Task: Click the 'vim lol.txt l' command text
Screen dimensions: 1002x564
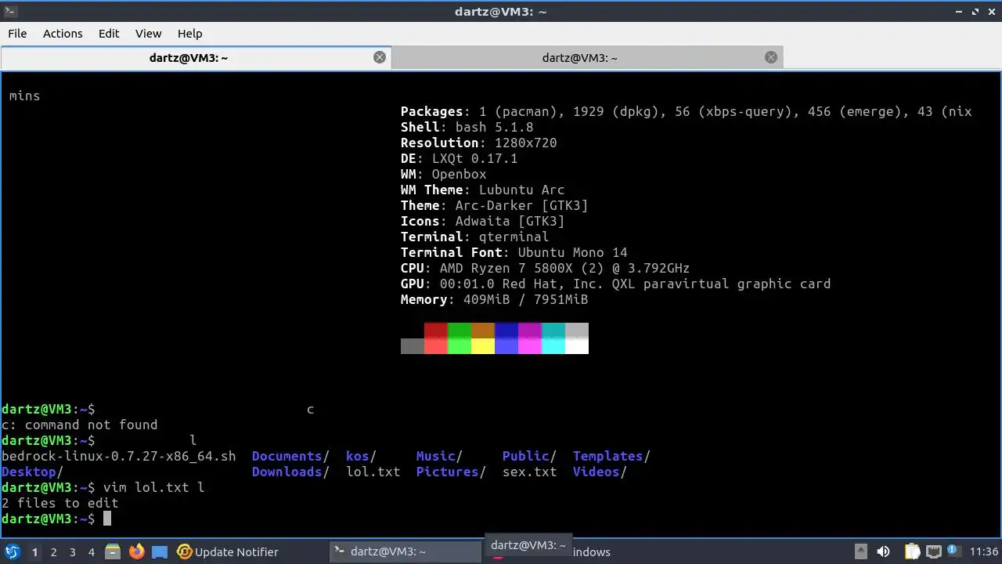Action: coord(153,487)
